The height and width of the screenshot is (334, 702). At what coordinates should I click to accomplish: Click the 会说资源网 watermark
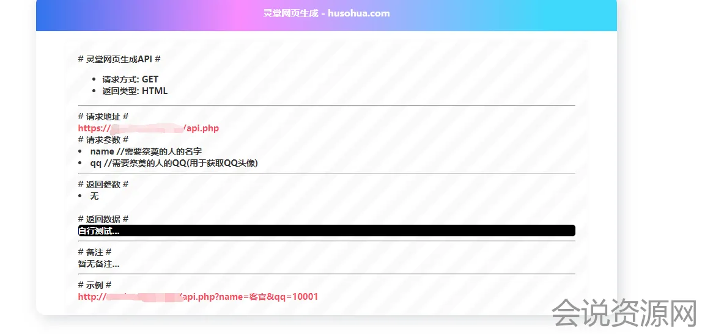click(x=624, y=314)
